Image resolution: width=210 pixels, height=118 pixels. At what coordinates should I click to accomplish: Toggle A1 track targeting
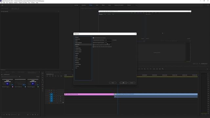(x=51, y=97)
